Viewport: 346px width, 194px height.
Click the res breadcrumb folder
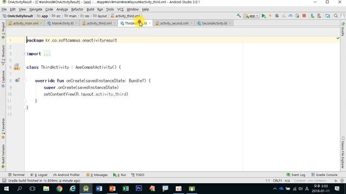point(85,16)
